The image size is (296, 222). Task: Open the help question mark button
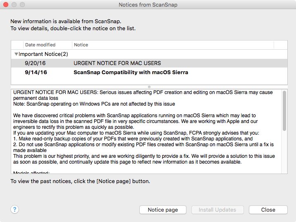coord(14,209)
